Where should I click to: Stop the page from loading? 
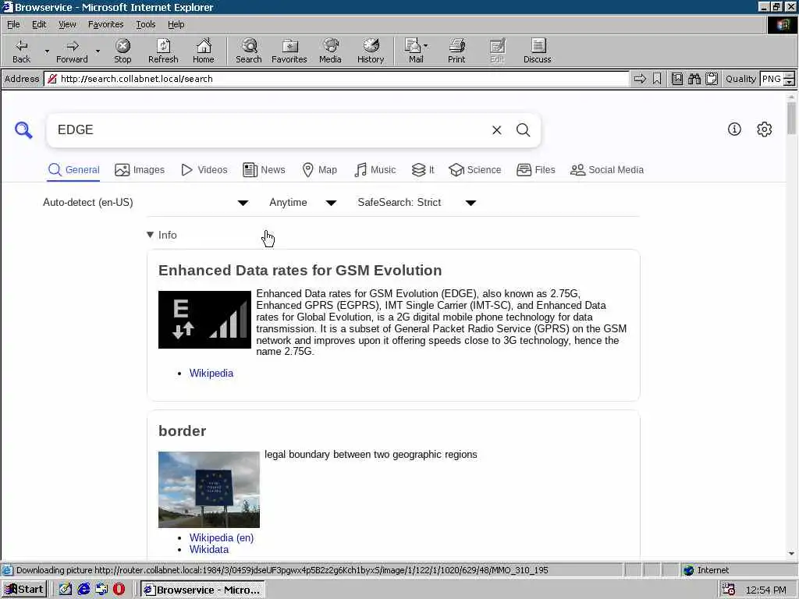pyautogui.click(x=123, y=51)
